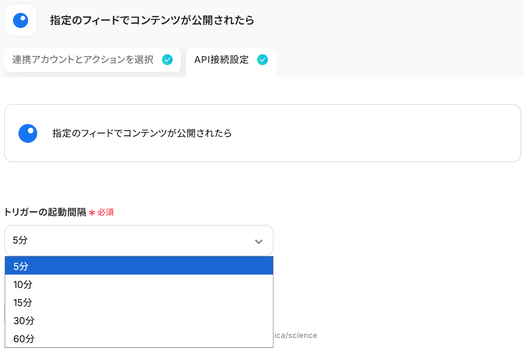524x350 pixels.
Task: Click the red 必須 required label
Action: click(x=106, y=212)
